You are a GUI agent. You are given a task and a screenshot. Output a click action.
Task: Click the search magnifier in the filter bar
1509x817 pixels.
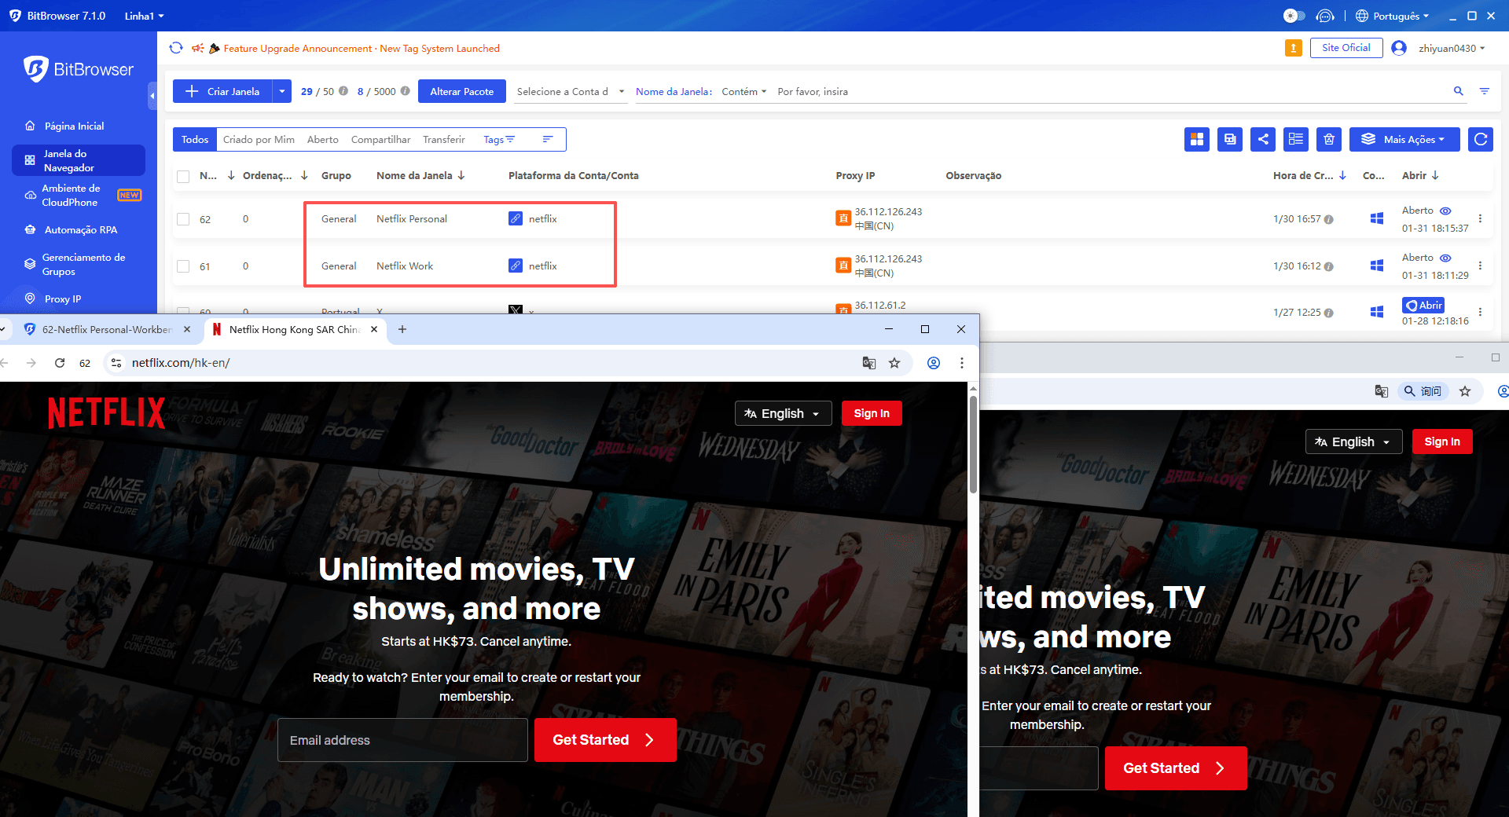click(1458, 91)
